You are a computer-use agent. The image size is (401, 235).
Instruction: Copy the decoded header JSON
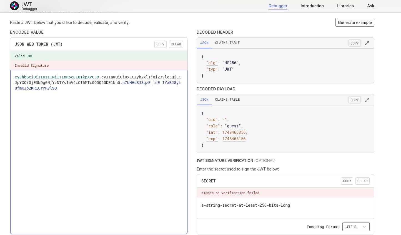[354, 43]
